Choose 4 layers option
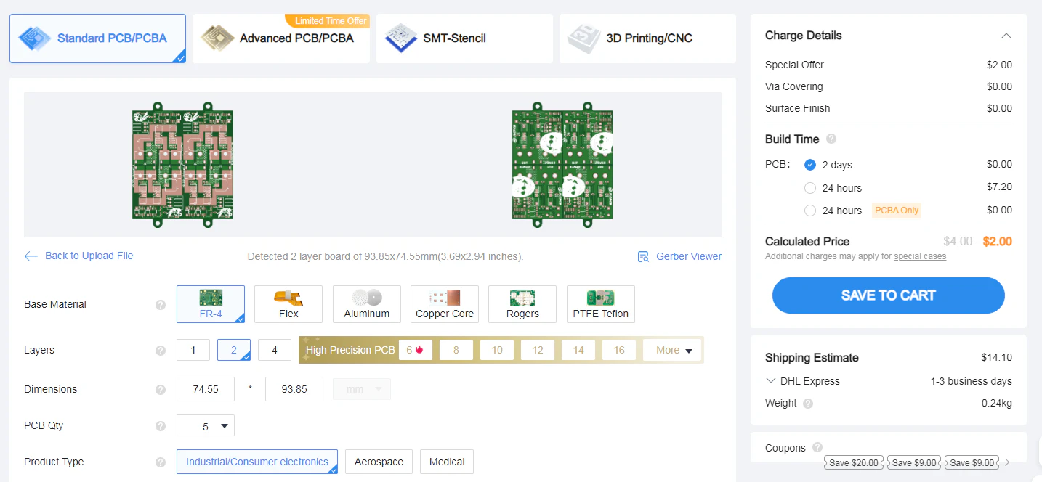This screenshot has width=1042, height=482. tap(275, 350)
